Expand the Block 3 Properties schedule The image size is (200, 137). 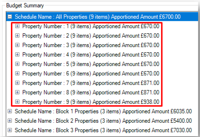click(x=10, y=130)
